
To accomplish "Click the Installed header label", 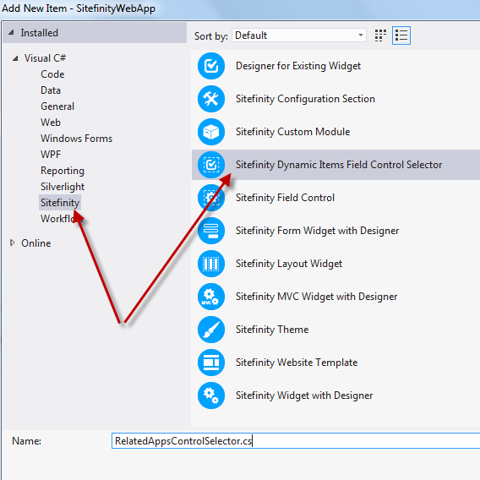I will coord(39,33).
